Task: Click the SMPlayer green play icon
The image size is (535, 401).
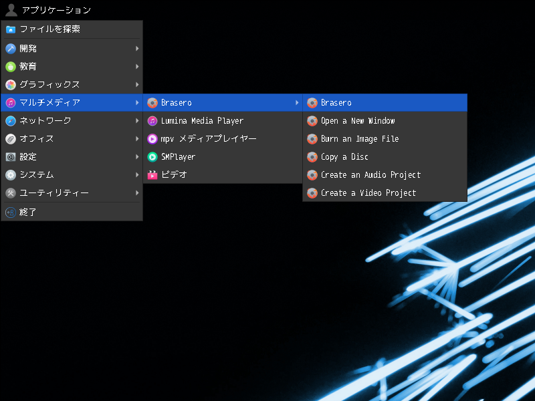Action: point(152,157)
